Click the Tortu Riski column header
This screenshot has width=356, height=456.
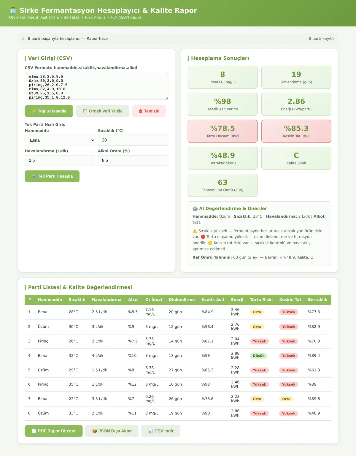(261, 300)
